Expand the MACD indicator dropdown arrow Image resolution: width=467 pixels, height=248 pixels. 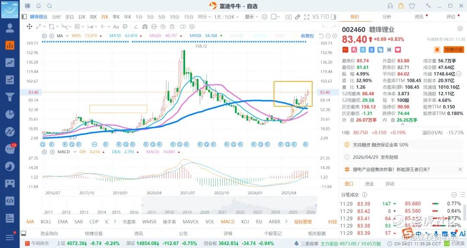[75, 152]
